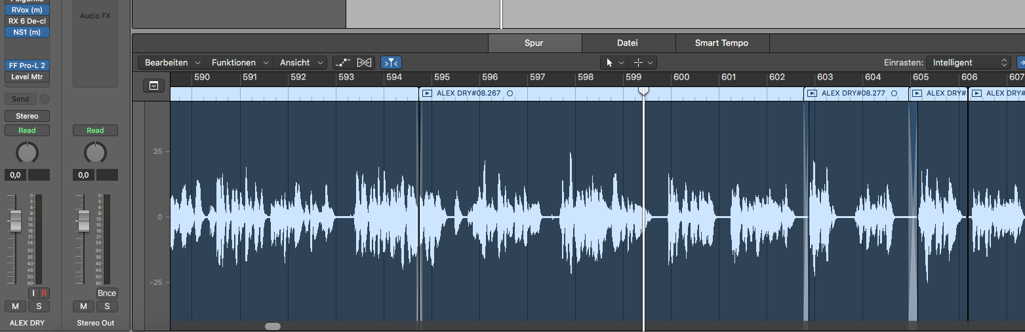
Task: Play the region starting at bar 606
Action: (x=977, y=94)
